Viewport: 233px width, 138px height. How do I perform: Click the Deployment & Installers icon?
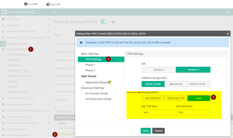point(3,32)
